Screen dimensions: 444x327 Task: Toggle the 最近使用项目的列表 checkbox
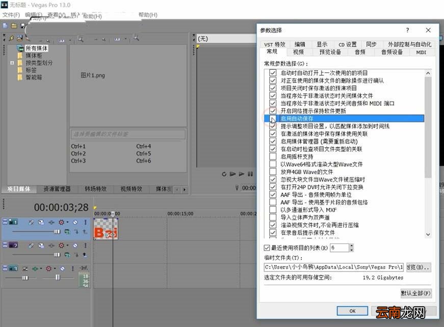(x=267, y=248)
